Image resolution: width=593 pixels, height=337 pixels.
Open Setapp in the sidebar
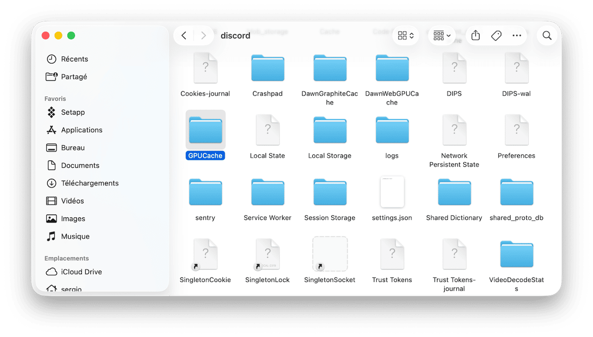(x=73, y=112)
